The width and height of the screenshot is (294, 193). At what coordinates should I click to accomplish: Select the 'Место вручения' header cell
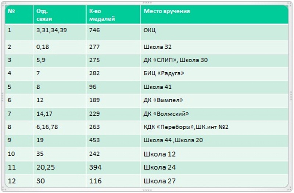214,14
